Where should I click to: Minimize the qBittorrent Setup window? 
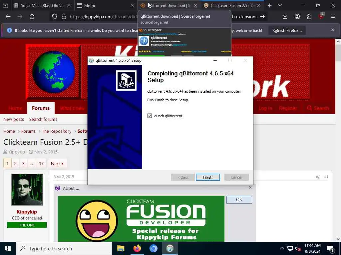click(x=215, y=60)
